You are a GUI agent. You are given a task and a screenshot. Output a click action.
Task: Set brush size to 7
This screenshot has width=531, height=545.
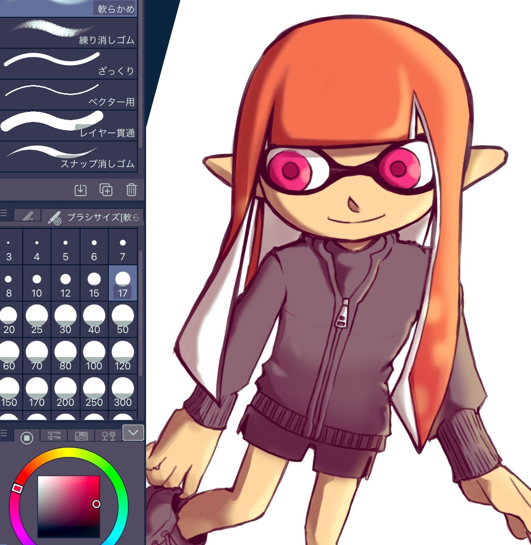[123, 247]
